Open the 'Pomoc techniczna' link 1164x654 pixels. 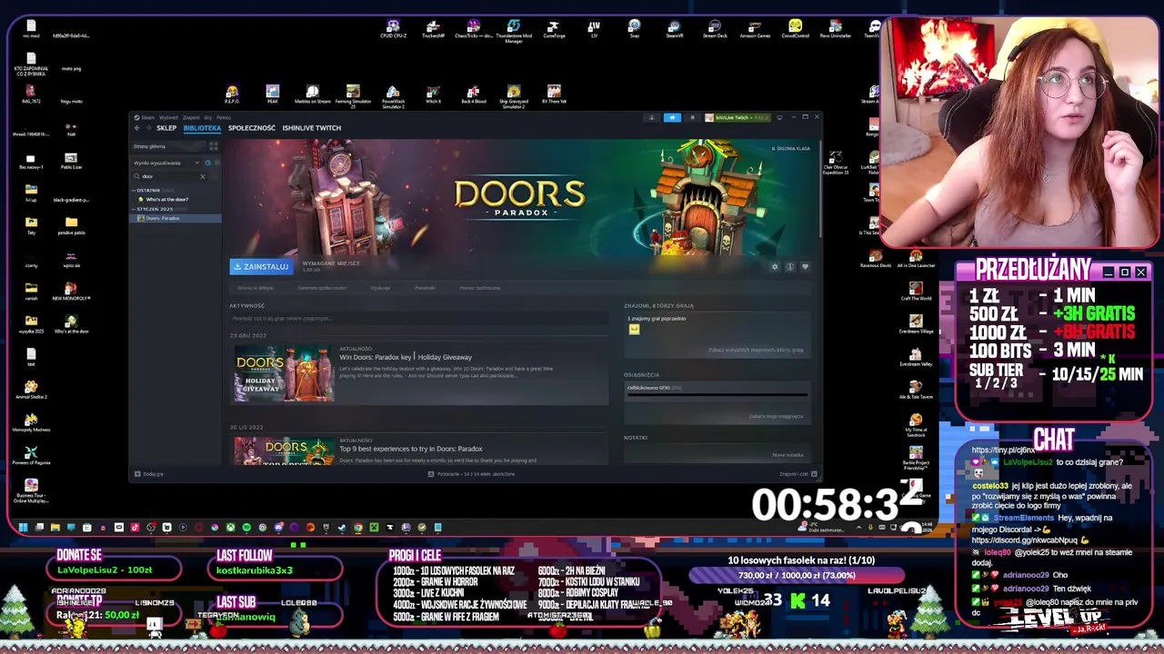coord(479,288)
